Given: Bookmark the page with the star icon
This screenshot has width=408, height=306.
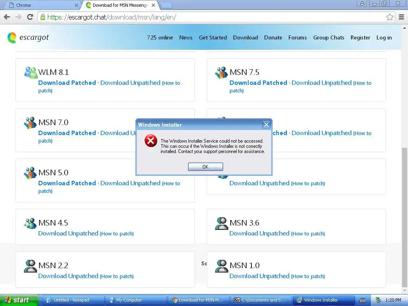Looking at the screenshot, I should pyautogui.click(x=390, y=17).
